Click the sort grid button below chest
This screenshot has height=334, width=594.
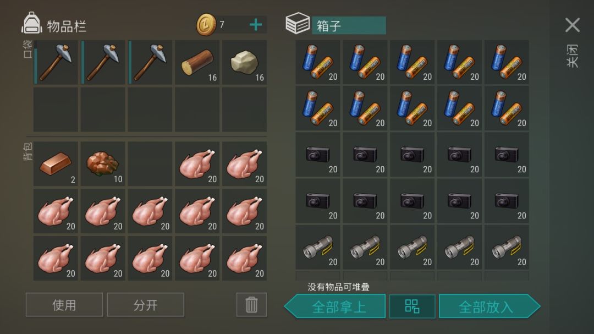[412, 306]
